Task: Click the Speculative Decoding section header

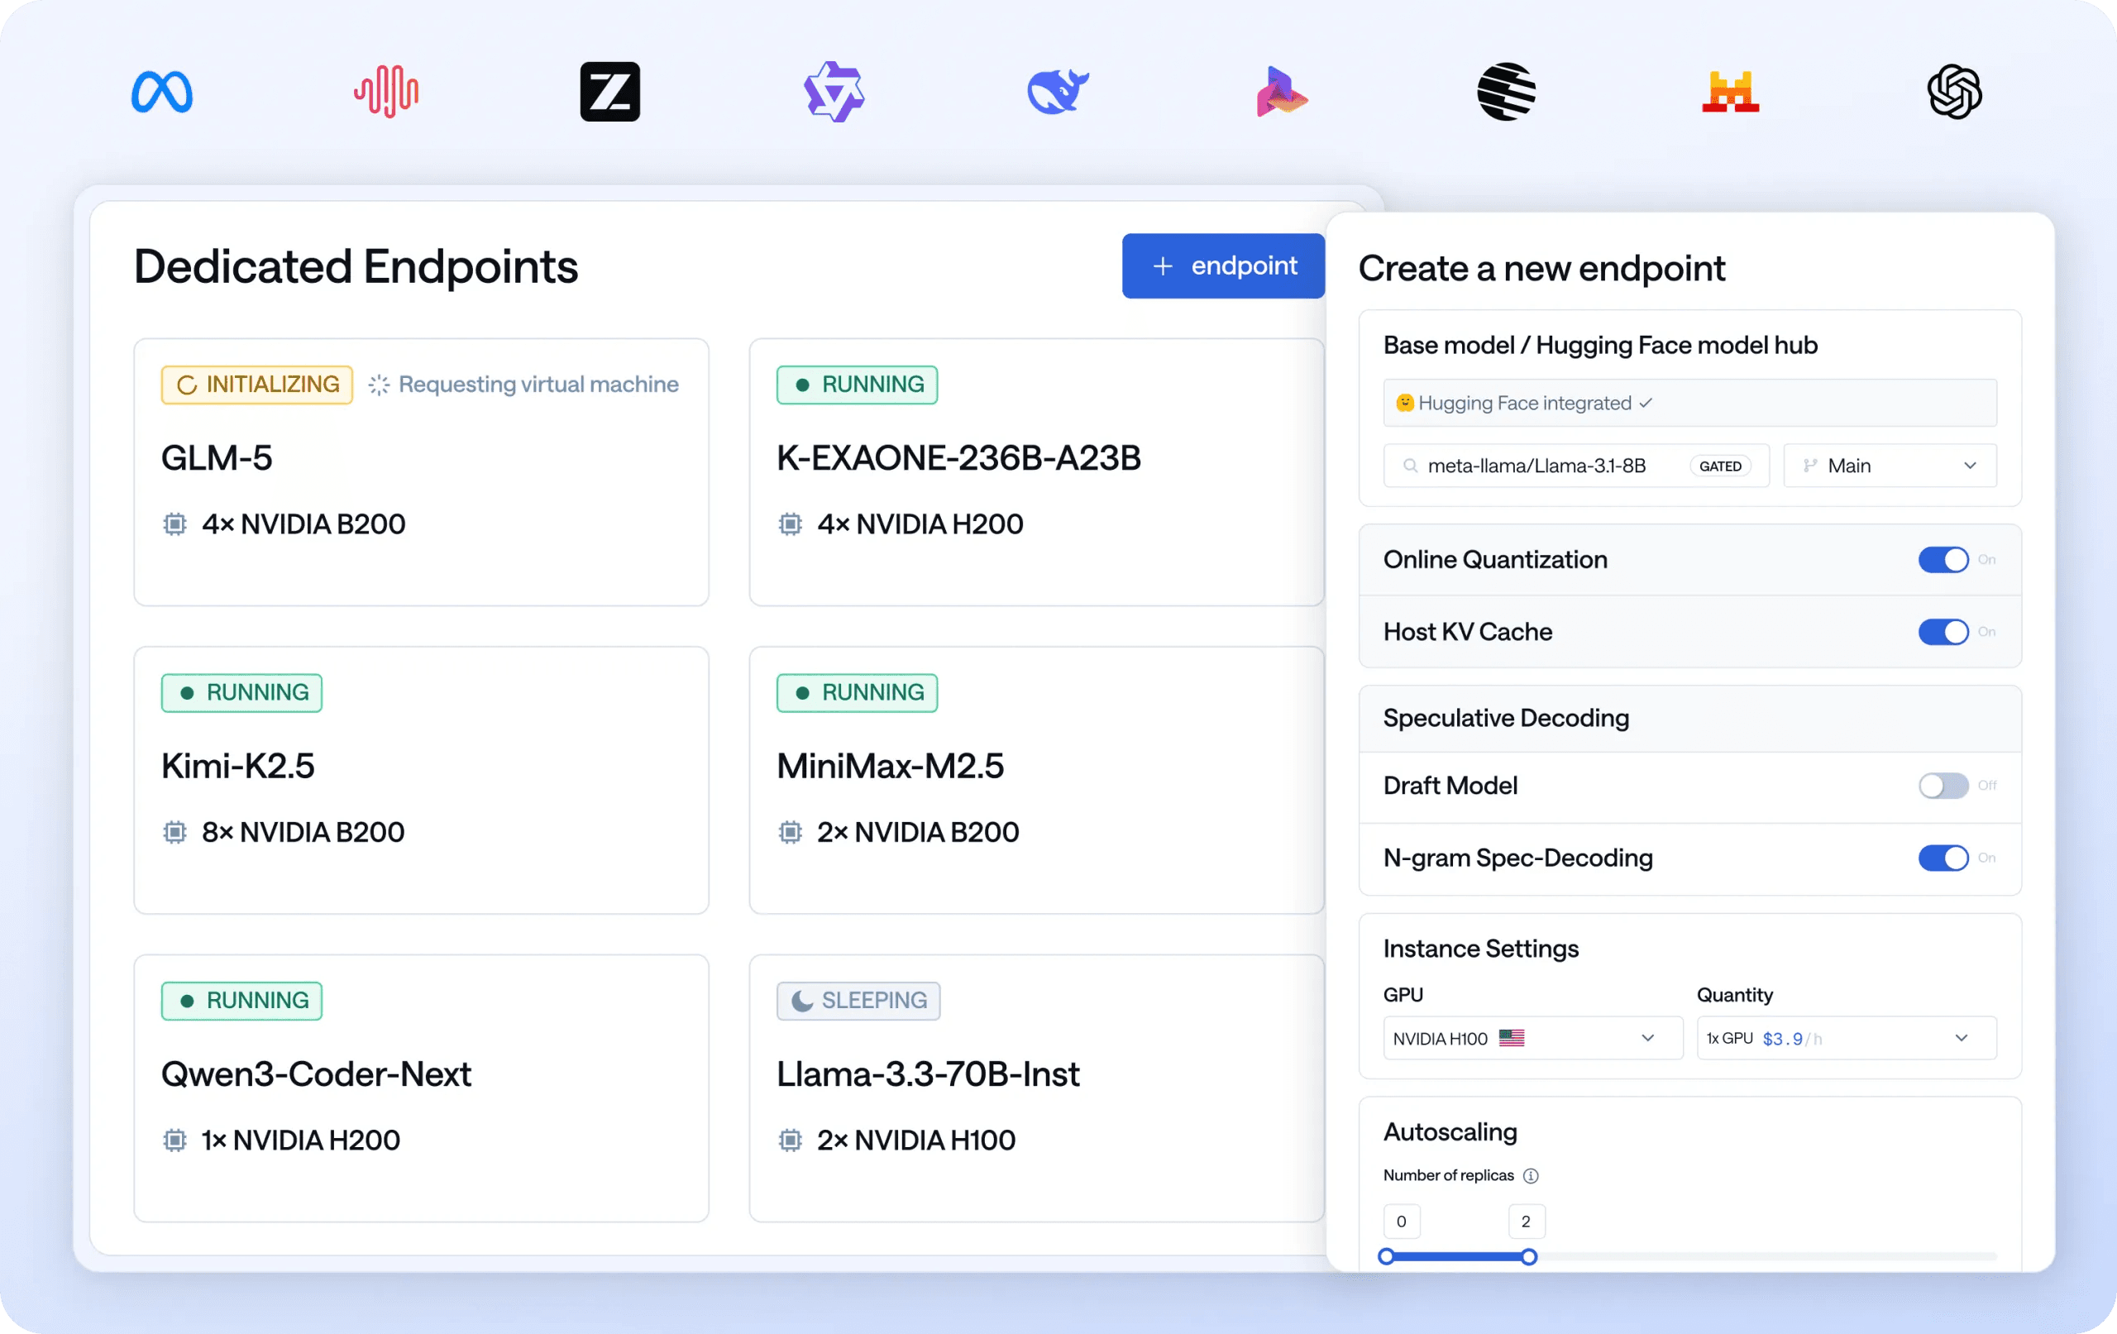Action: tap(1689, 719)
